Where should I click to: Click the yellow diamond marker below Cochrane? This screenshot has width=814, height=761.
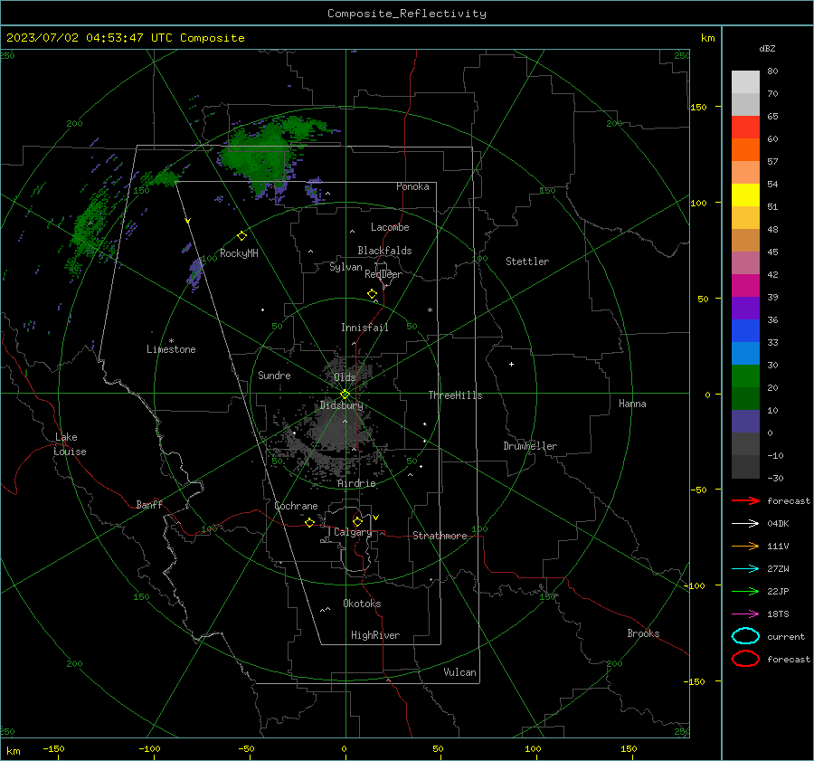point(309,522)
